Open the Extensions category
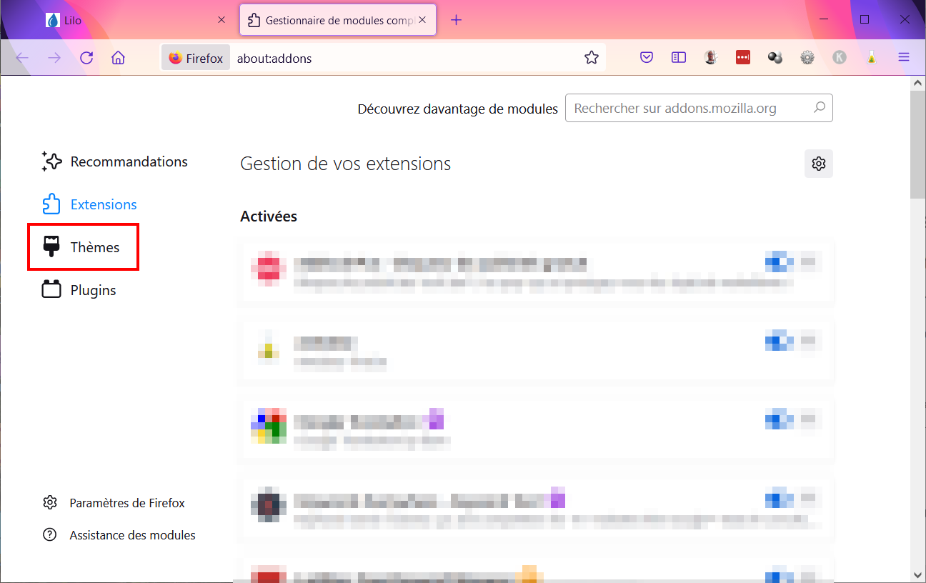 89,204
